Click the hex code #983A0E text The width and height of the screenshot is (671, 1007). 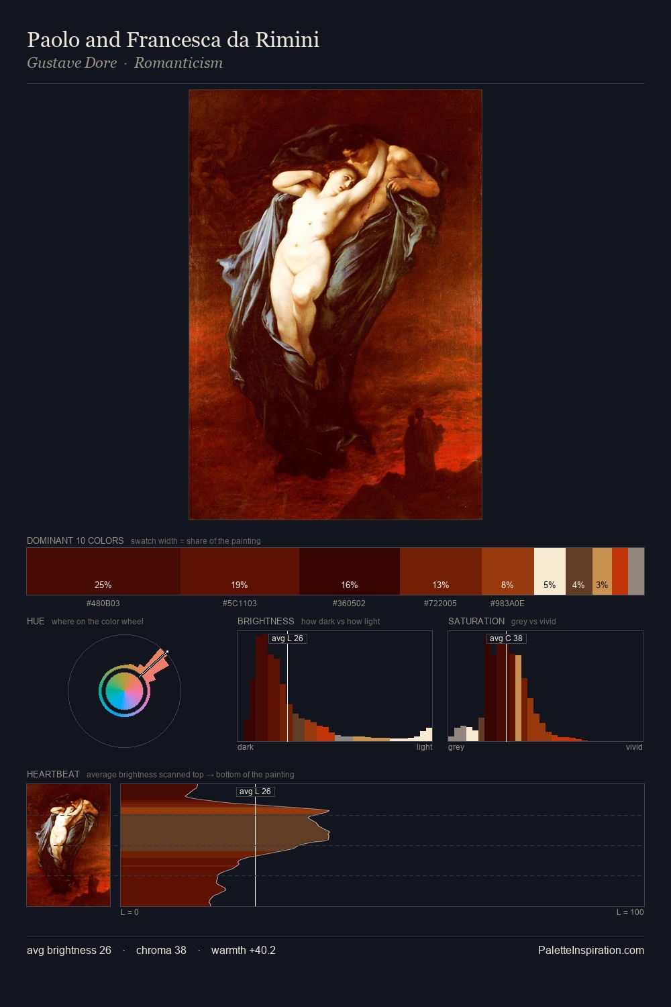pos(508,604)
